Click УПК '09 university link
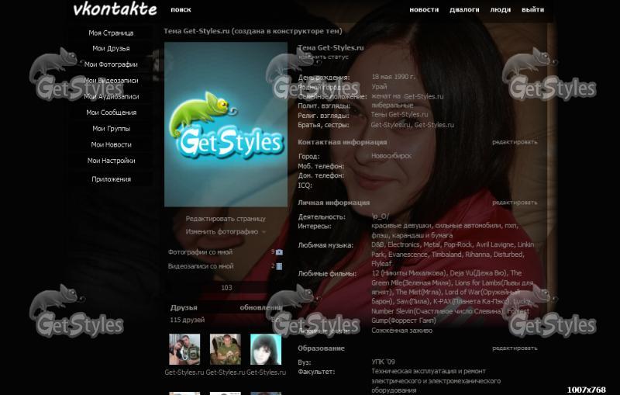620x395 pixels. (383, 362)
